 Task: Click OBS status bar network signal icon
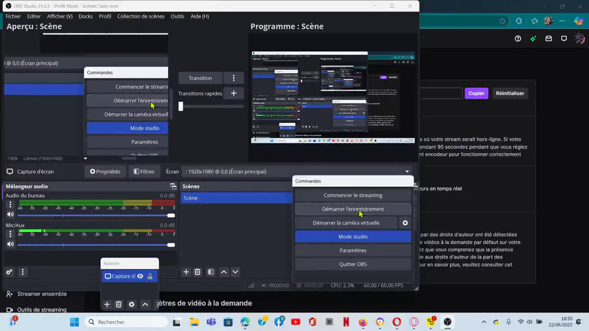pyautogui.click(x=251, y=285)
